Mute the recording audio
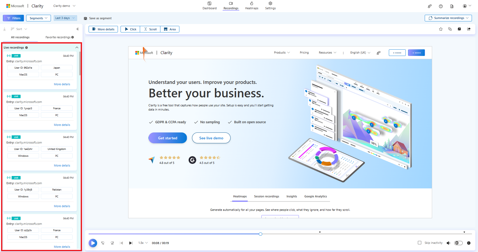Viewport: 478px width, 252px height. click(448, 243)
